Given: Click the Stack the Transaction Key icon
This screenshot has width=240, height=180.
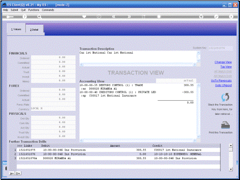Looking at the screenshot, I should pos(225,97).
